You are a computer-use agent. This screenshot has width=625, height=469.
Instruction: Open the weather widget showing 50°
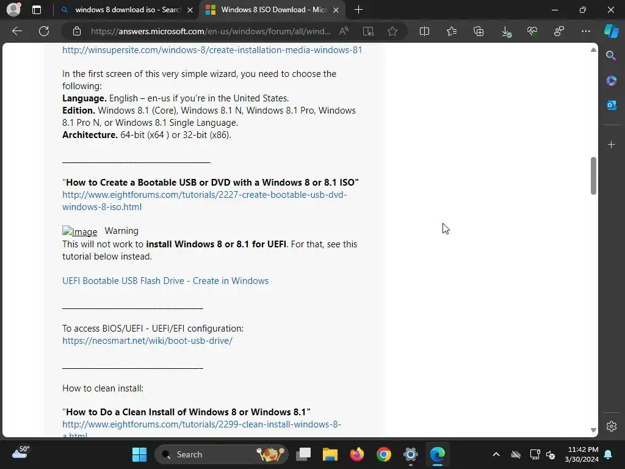coord(21,453)
